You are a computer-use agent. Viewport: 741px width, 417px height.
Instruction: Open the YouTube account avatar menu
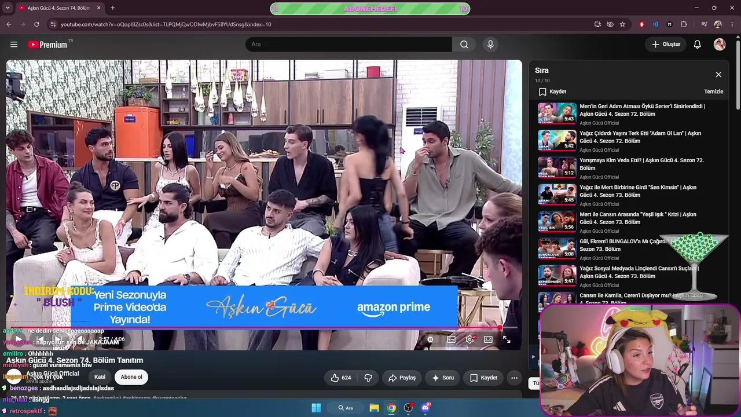click(x=720, y=45)
